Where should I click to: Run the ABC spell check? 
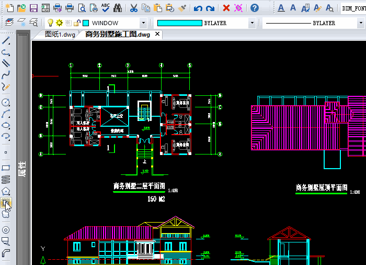[106, 8]
